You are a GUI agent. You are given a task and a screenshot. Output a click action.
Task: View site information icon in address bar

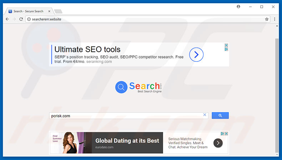(29, 19)
